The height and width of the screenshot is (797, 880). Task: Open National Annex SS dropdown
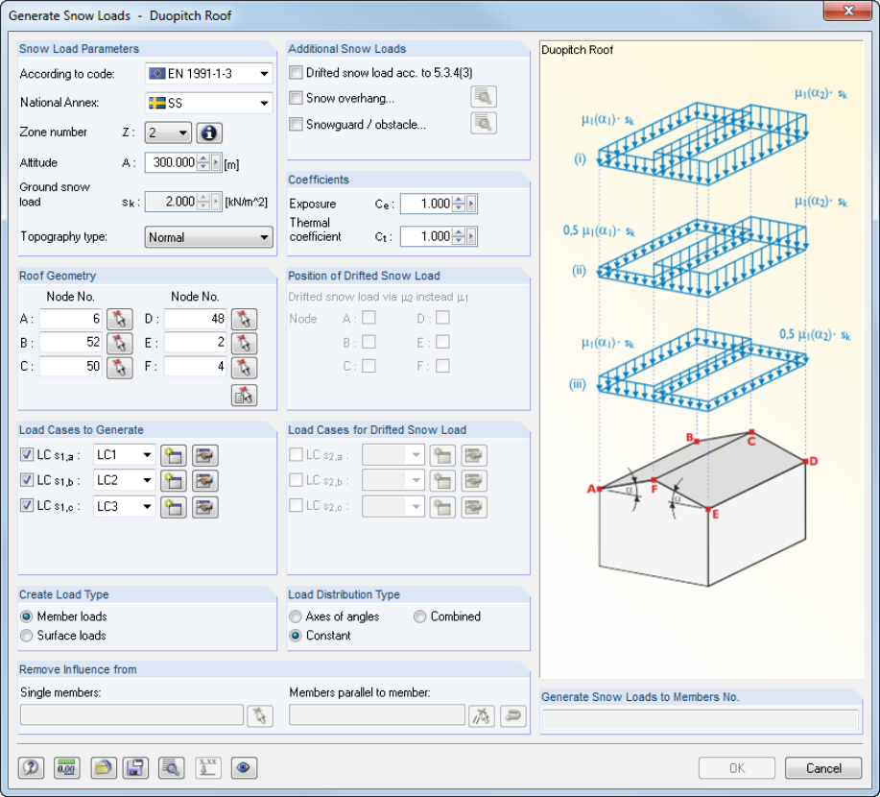coord(209,103)
